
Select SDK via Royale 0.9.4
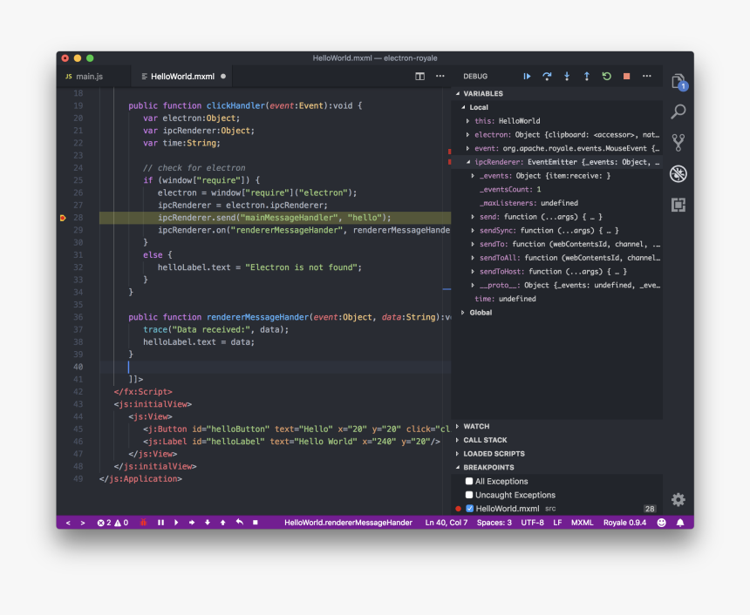[624, 523]
